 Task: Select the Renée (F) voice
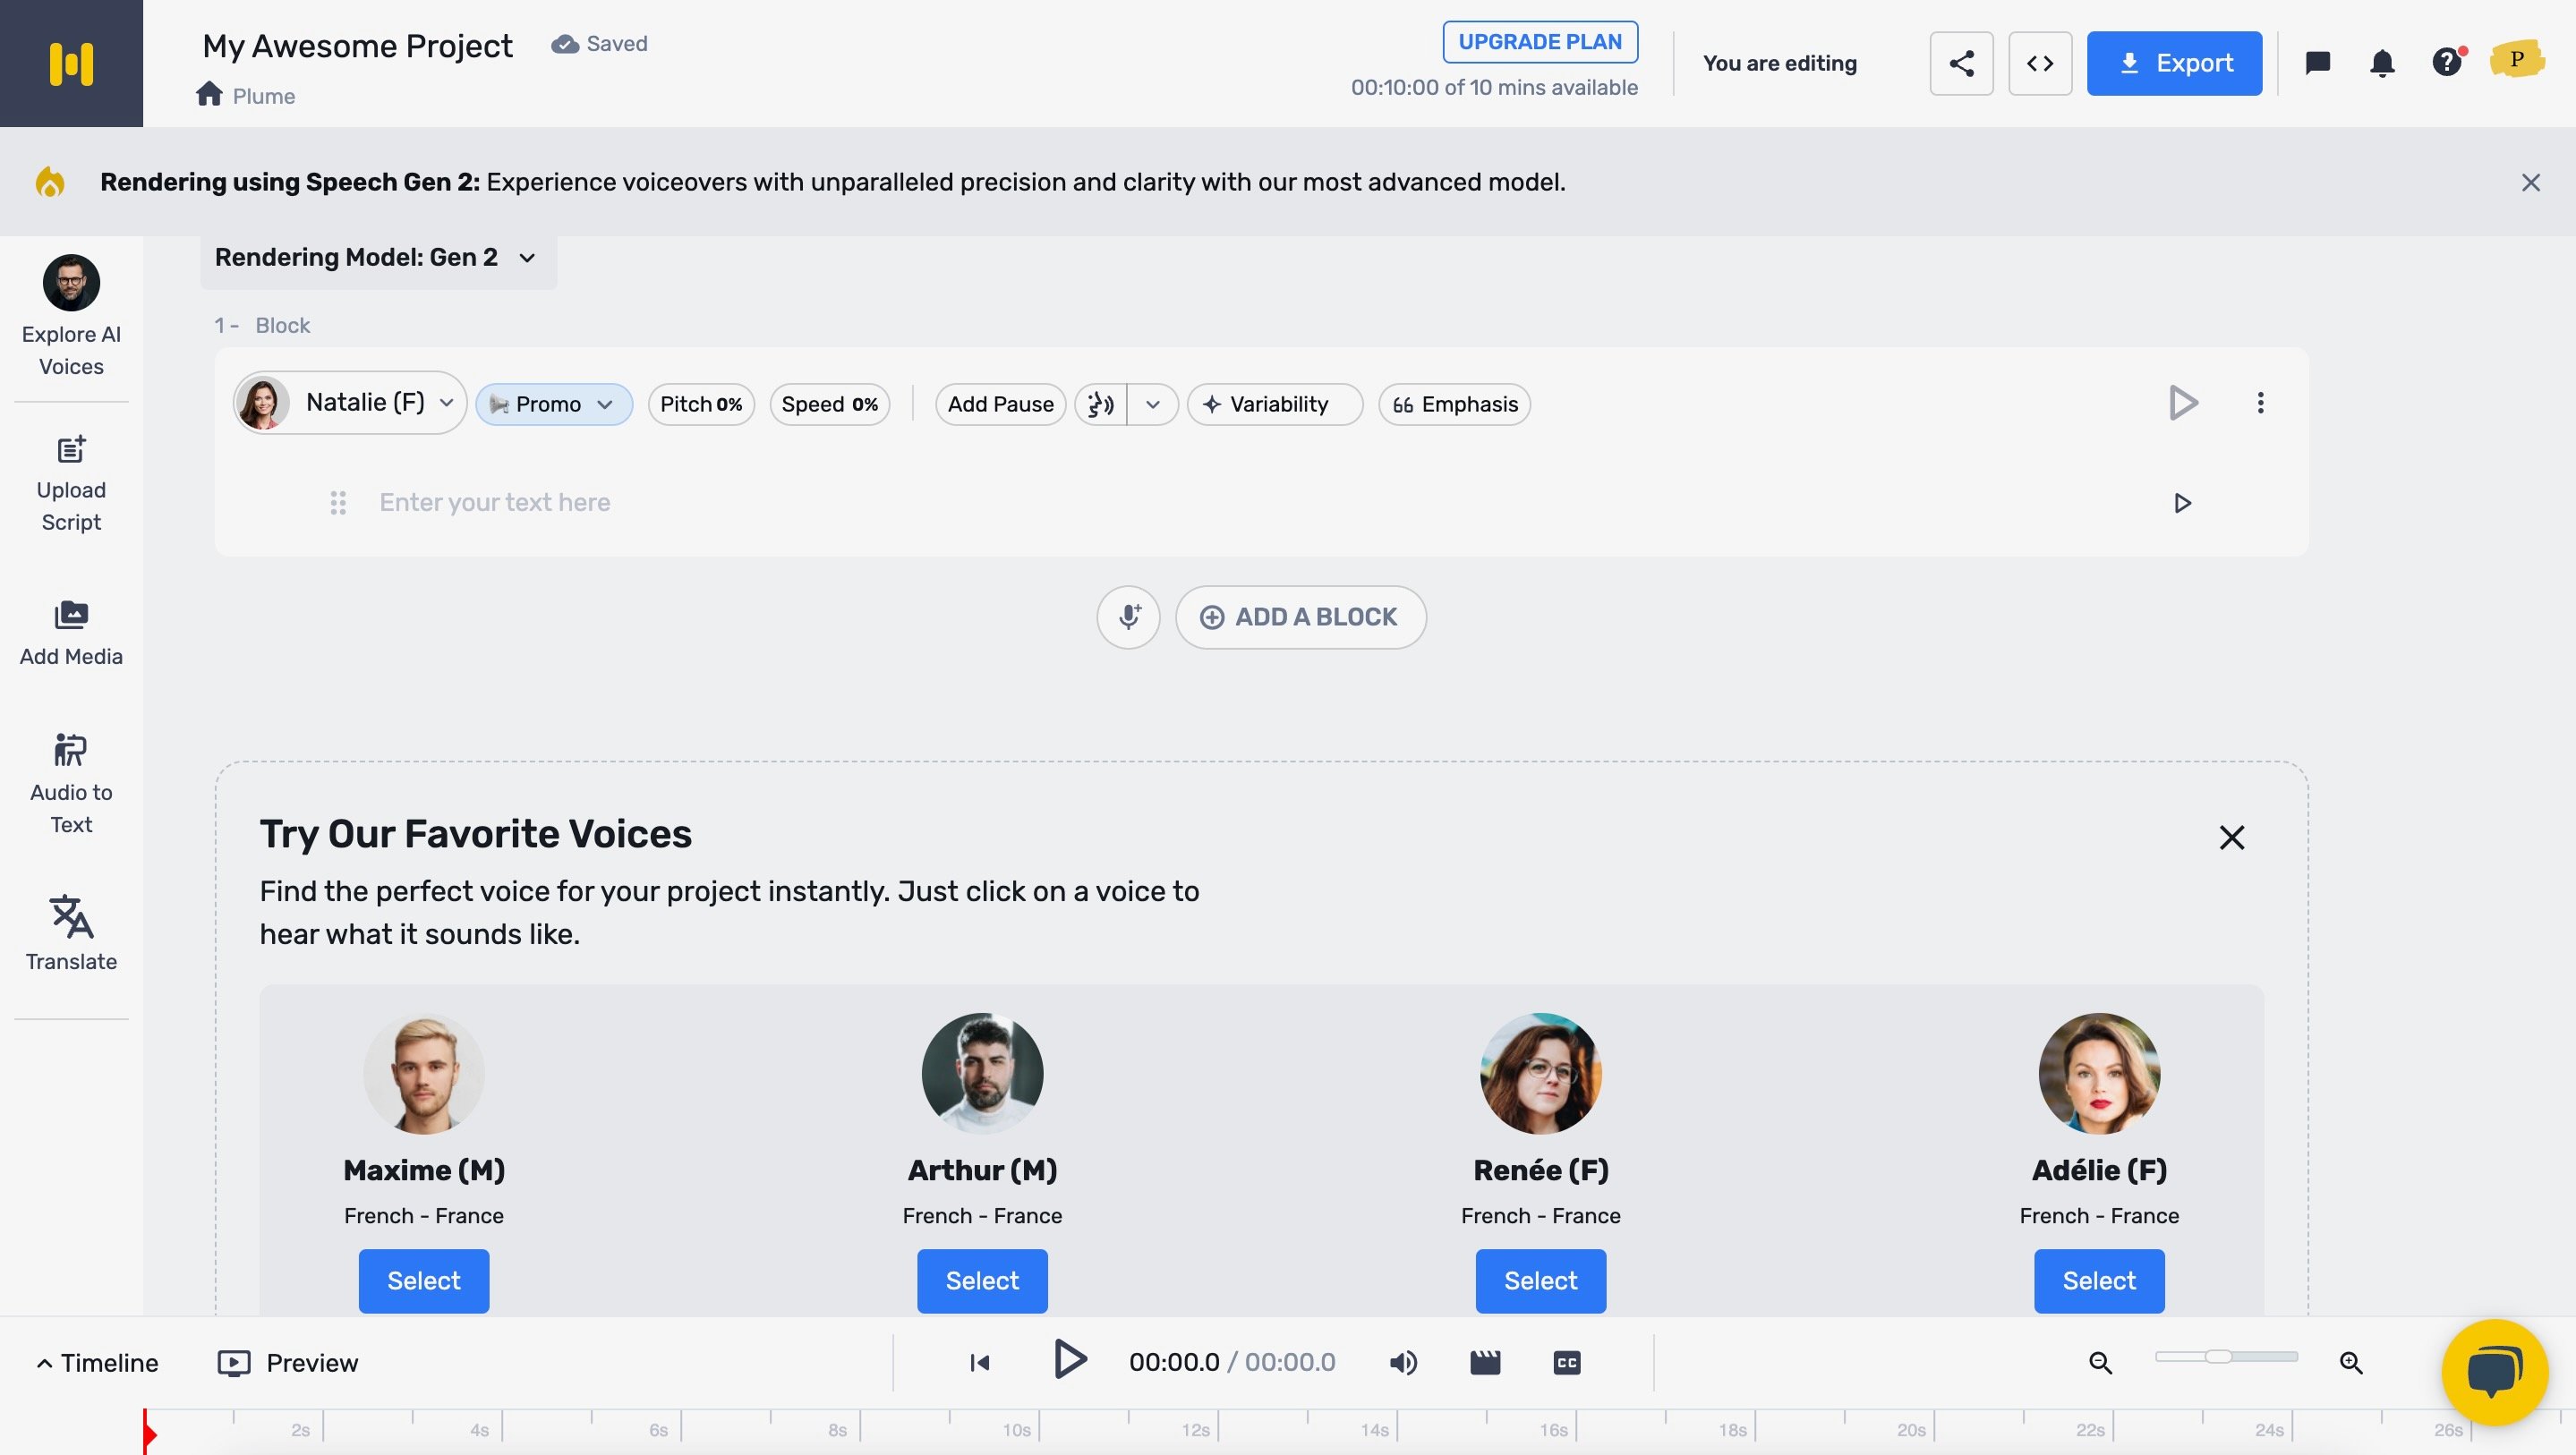1540,1280
